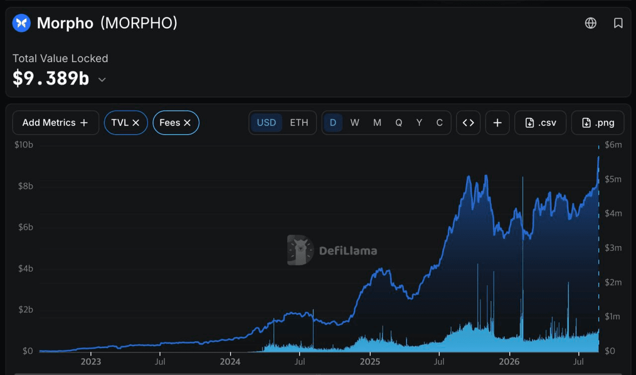This screenshot has height=375, width=636.
Task: Remove the Fees metric chip
Action: (187, 123)
